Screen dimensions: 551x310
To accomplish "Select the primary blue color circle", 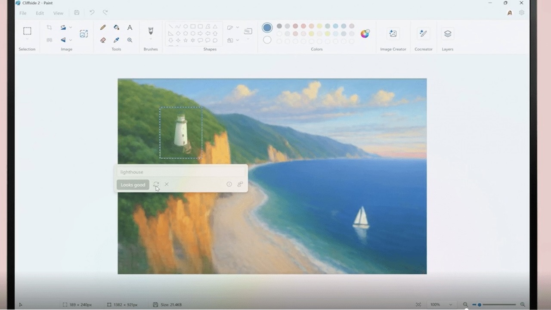I will tap(267, 28).
